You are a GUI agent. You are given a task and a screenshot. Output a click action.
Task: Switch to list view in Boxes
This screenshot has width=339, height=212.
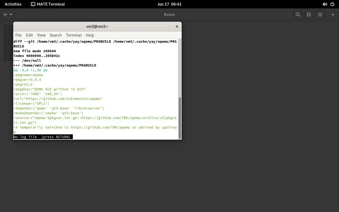click(309, 15)
